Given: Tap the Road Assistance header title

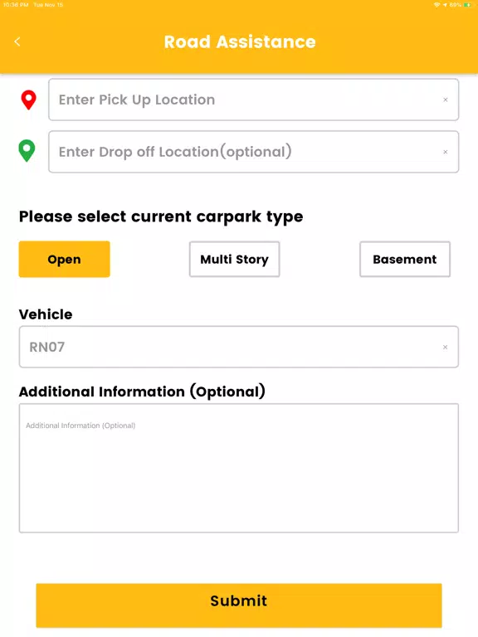Looking at the screenshot, I should point(240,41).
